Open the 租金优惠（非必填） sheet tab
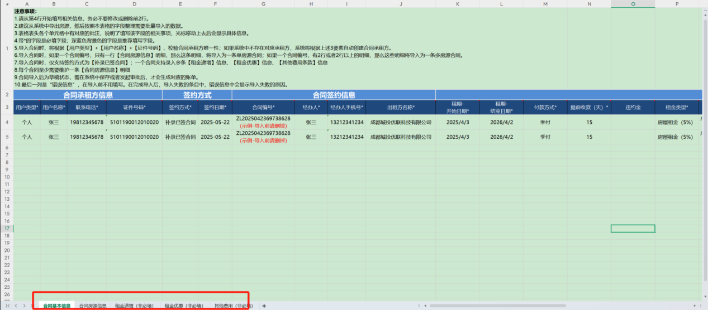This screenshot has width=708, height=310. click(x=183, y=306)
